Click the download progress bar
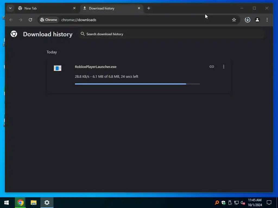Screen dimensions: 278x208 tap(137, 84)
